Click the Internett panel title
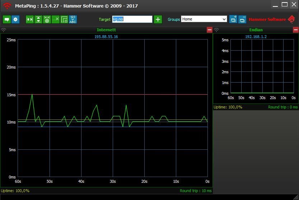299x200 pixels. tap(106, 30)
